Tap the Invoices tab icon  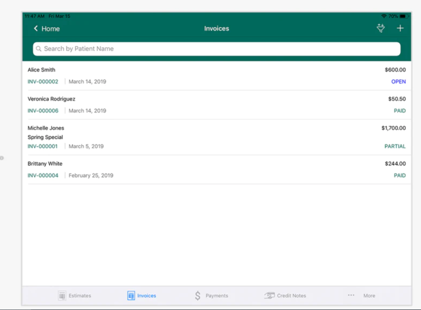tap(131, 296)
